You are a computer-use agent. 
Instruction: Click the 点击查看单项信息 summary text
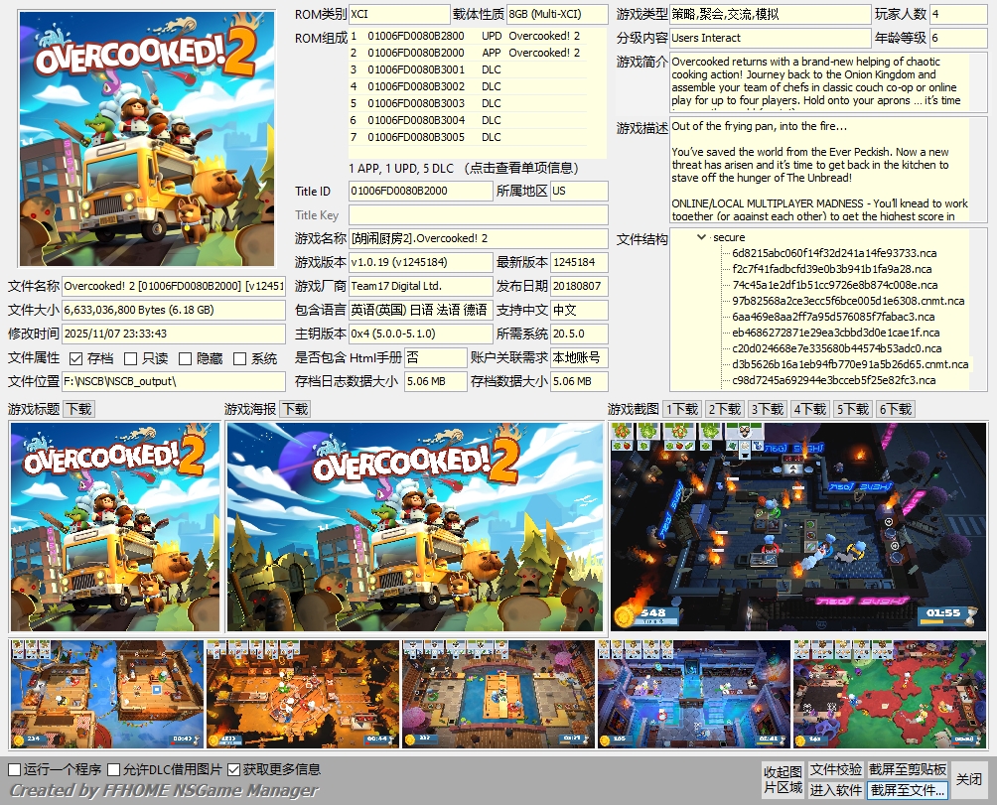click(x=520, y=169)
